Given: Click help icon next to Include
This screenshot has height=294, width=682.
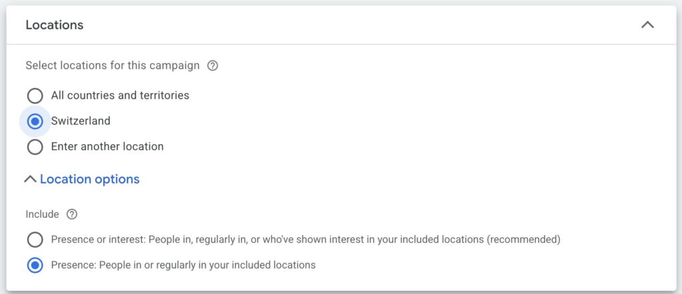Looking at the screenshot, I should [x=72, y=215].
